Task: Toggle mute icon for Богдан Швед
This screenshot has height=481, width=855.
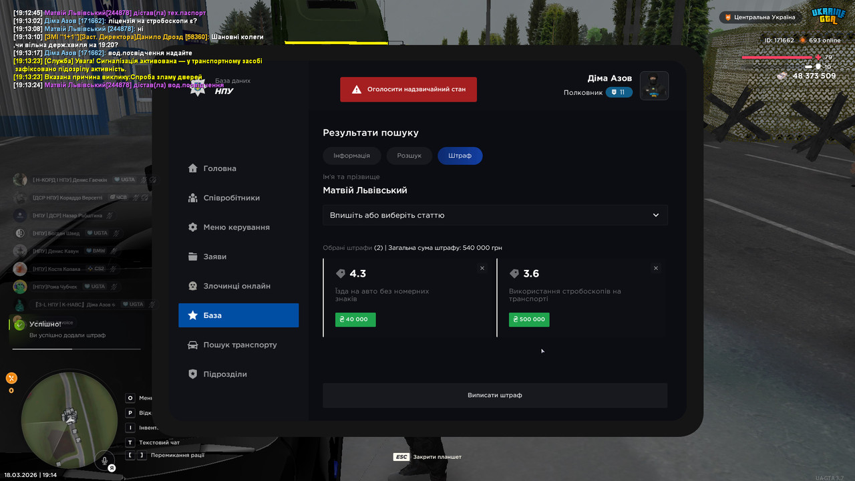Action: point(116,233)
